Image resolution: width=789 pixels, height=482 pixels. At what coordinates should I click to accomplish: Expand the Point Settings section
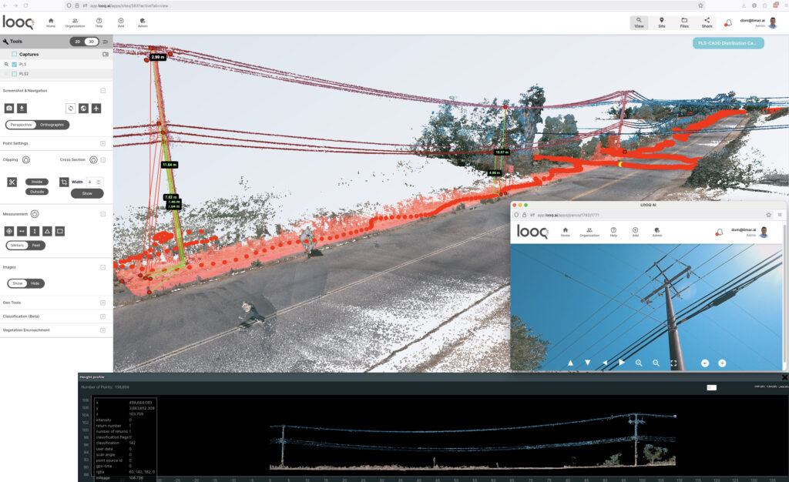click(x=102, y=142)
